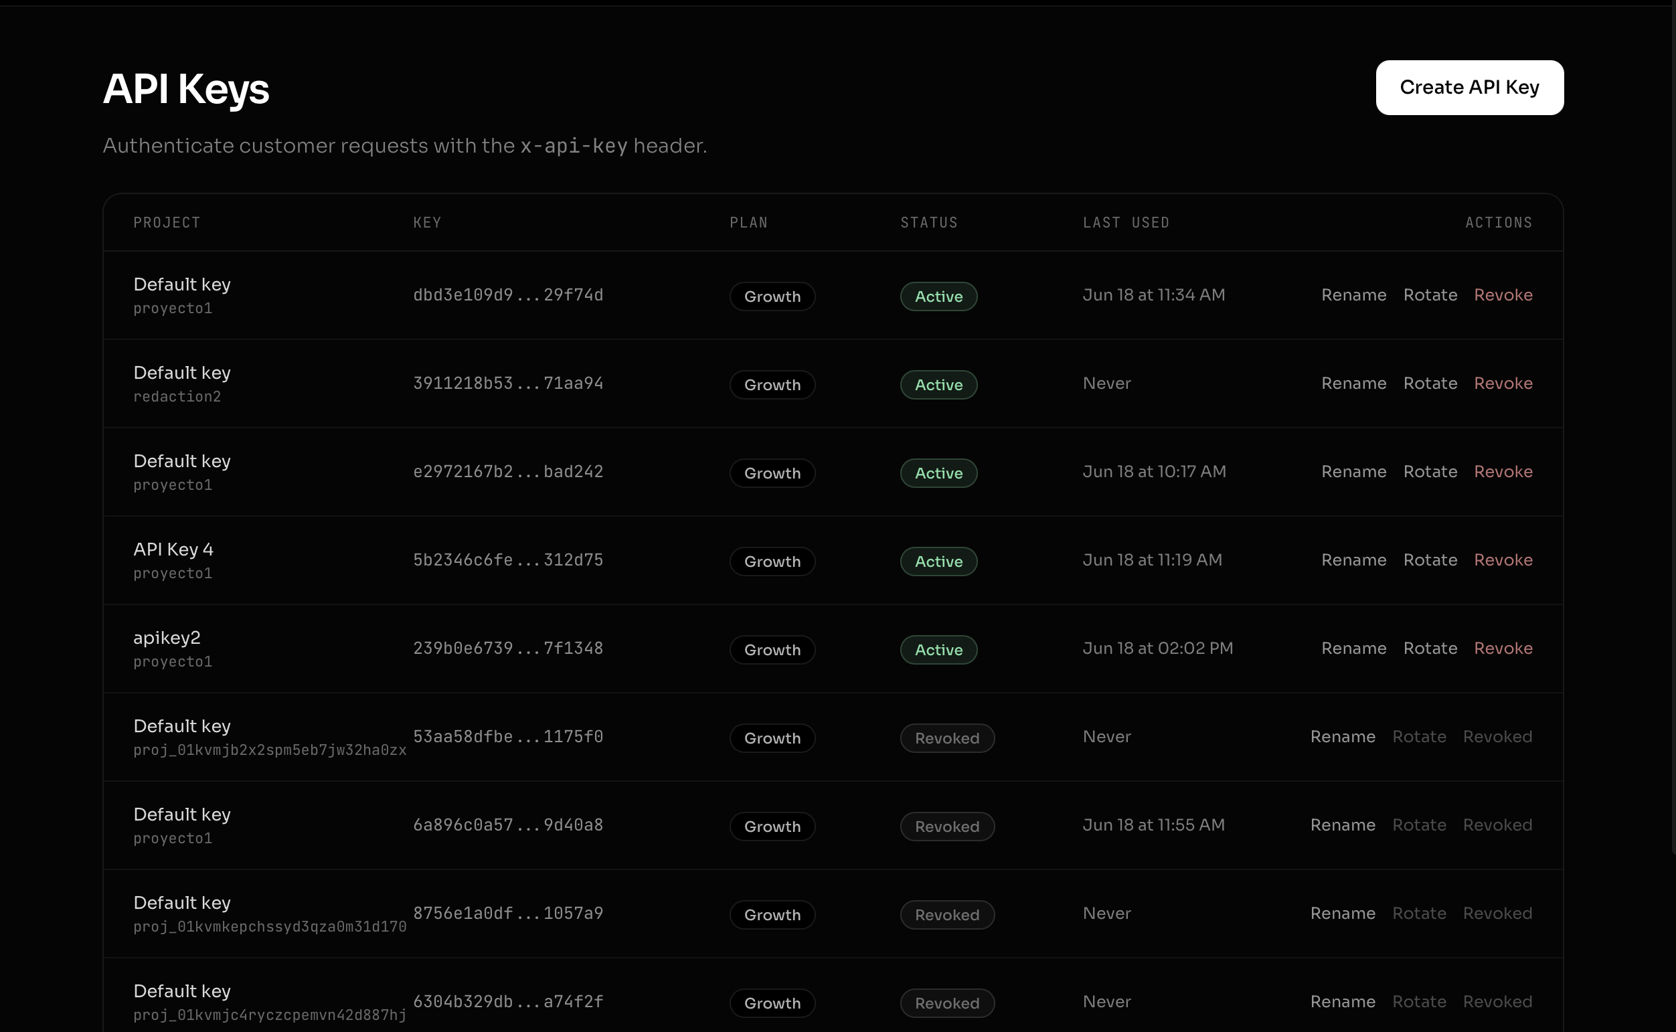Rotate the key 3911218b53...71aa94
This screenshot has height=1032, width=1676.
[x=1430, y=383]
